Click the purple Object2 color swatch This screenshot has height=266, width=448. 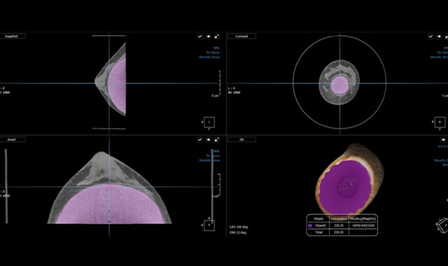pos(310,225)
